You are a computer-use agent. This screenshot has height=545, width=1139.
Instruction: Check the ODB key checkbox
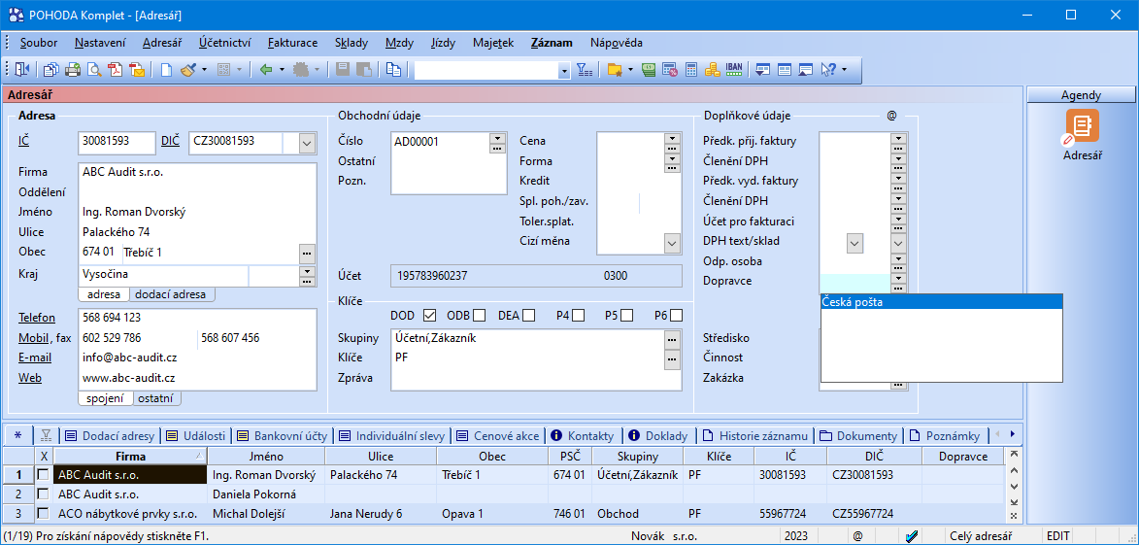pos(480,316)
